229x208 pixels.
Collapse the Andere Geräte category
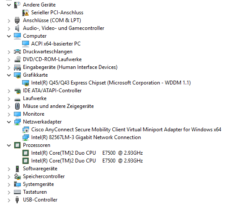click(9, 5)
